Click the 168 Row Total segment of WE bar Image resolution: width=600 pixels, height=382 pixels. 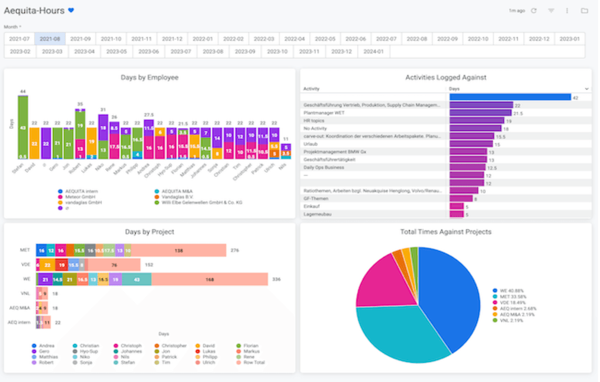(x=209, y=279)
